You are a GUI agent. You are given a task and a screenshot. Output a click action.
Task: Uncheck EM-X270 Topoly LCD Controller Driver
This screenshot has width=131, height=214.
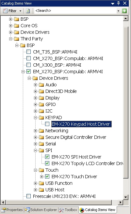(x=47, y=163)
